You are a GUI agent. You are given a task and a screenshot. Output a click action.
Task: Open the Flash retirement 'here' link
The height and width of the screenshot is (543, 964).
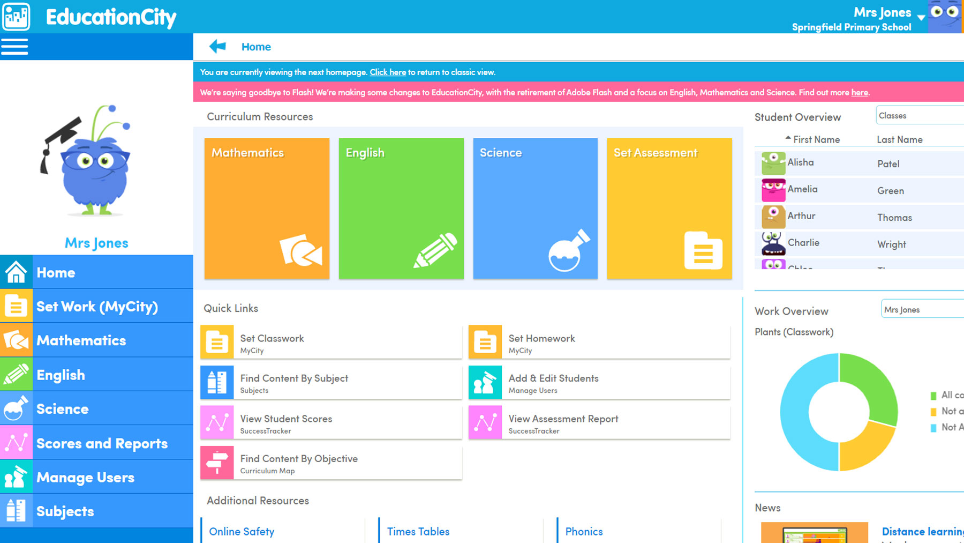(x=859, y=92)
